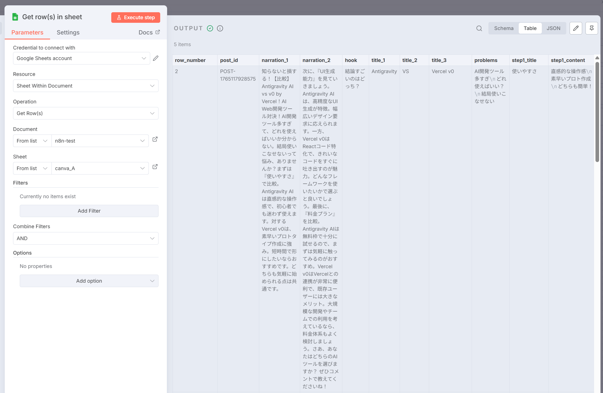Screen dimensions: 603x393
Task: Open n8n-test document in new tab
Action: click(155, 139)
